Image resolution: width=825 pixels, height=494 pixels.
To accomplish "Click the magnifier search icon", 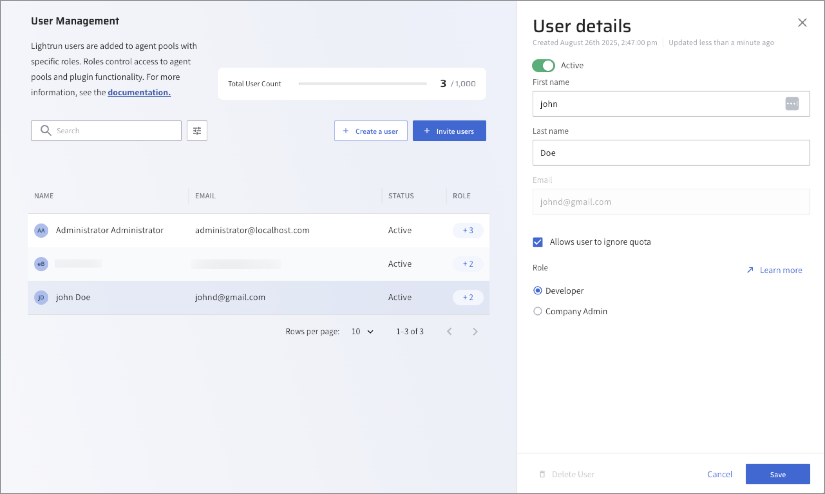I will (x=46, y=130).
